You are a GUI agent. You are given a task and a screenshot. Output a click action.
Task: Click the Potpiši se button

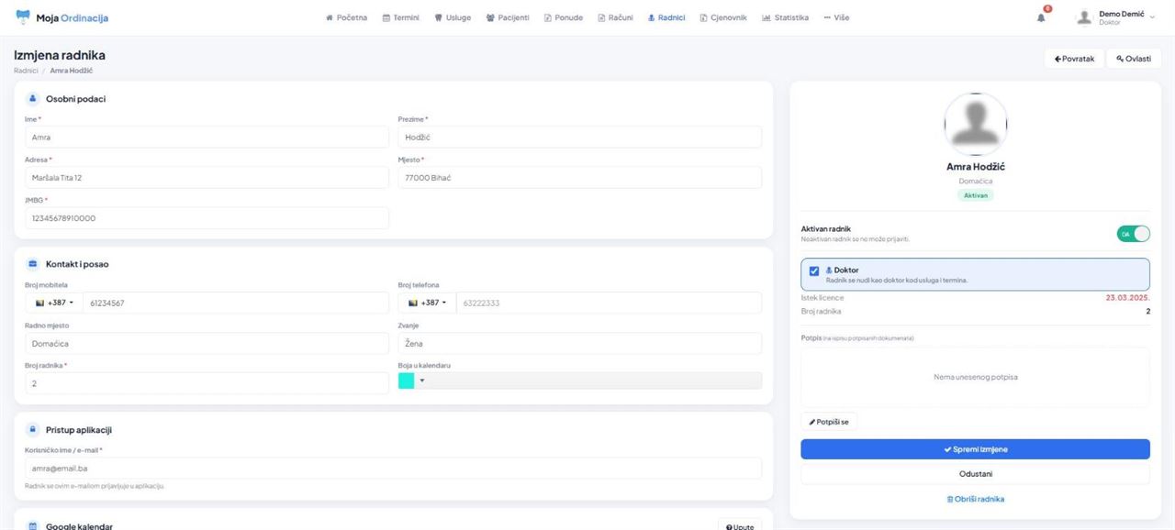pyautogui.click(x=829, y=422)
